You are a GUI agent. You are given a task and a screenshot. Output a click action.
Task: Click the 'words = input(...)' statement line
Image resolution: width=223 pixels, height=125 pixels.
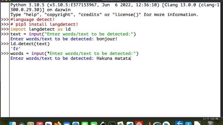coord(74,53)
